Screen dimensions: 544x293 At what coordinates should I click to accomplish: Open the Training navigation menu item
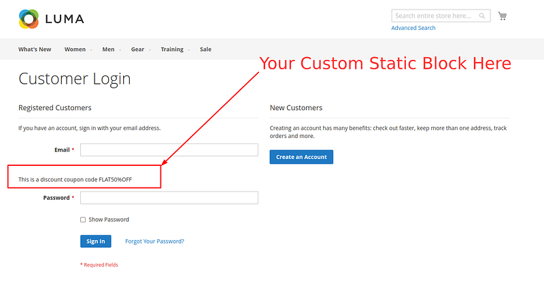click(172, 50)
